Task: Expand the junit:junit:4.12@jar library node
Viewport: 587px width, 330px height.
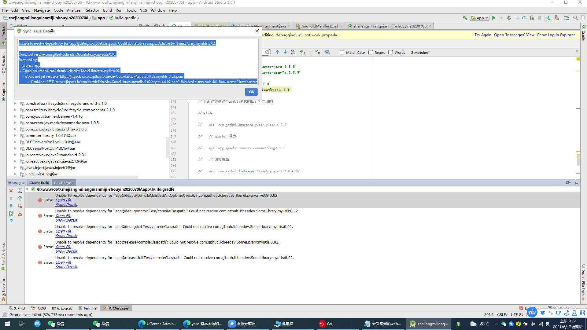Action: [x=15, y=174]
